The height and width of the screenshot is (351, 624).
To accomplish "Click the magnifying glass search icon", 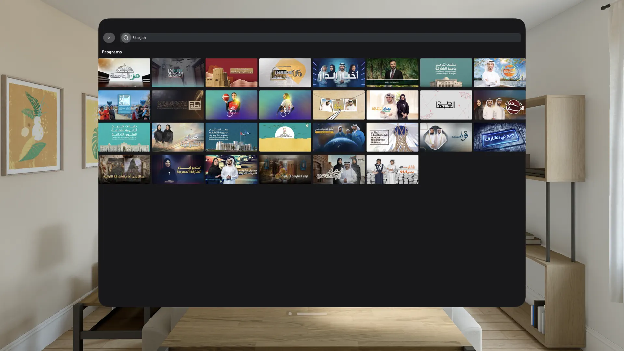I will click(126, 38).
